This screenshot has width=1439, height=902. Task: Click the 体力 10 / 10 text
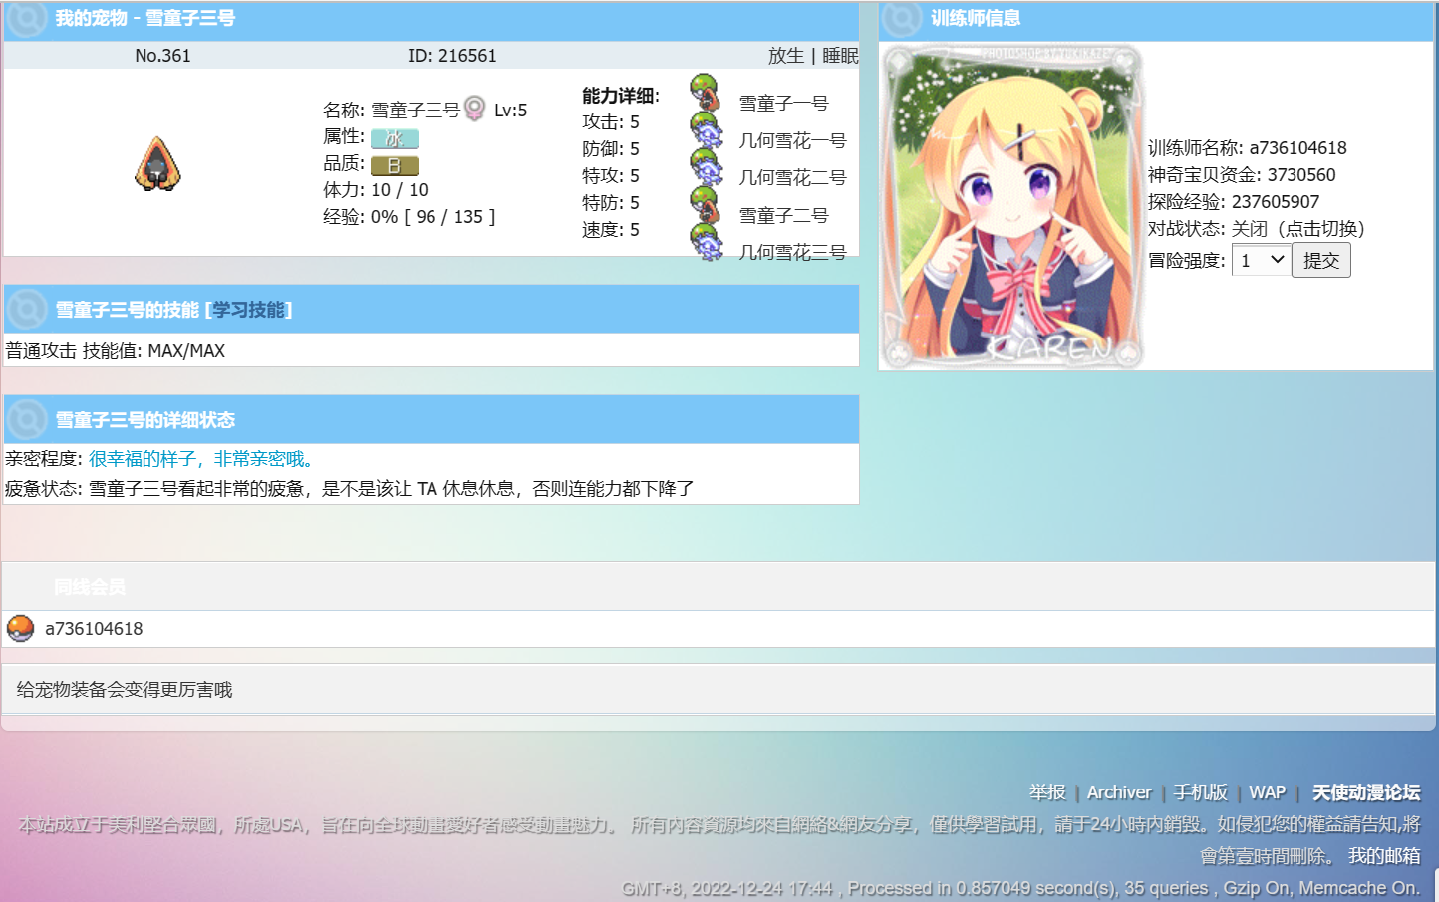(376, 189)
